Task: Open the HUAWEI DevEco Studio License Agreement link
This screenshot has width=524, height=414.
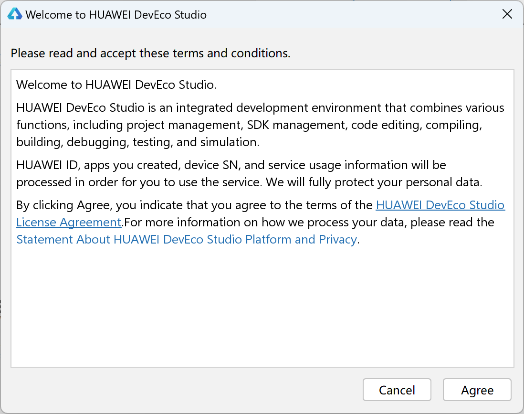Action: tap(440, 205)
